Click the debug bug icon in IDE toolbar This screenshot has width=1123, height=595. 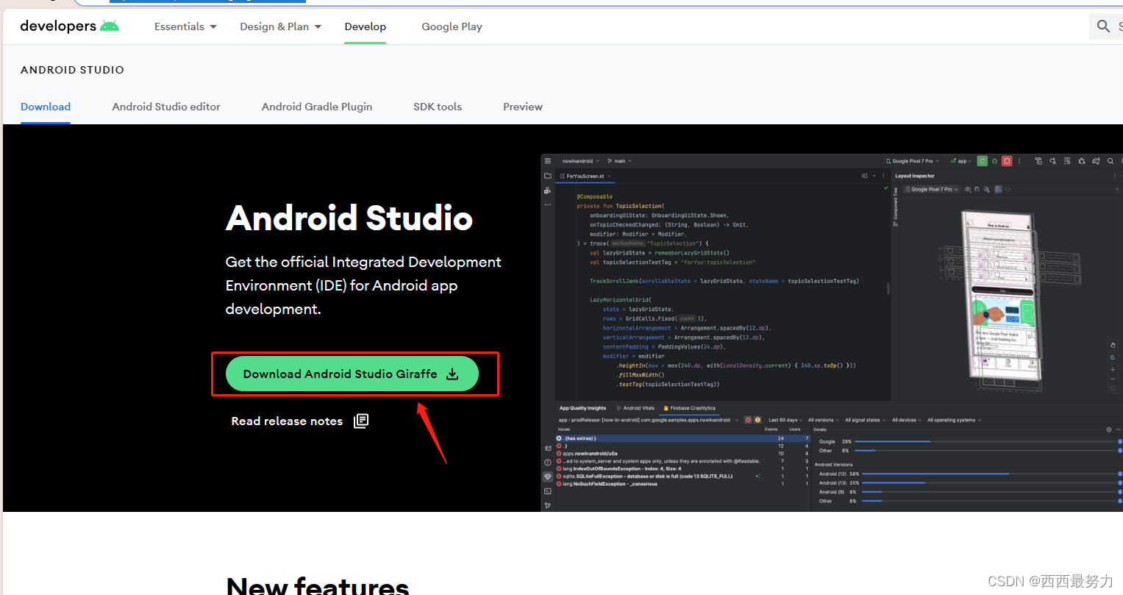point(994,161)
